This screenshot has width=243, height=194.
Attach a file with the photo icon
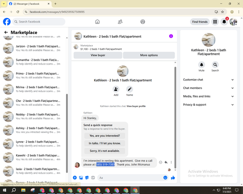(x=81, y=178)
